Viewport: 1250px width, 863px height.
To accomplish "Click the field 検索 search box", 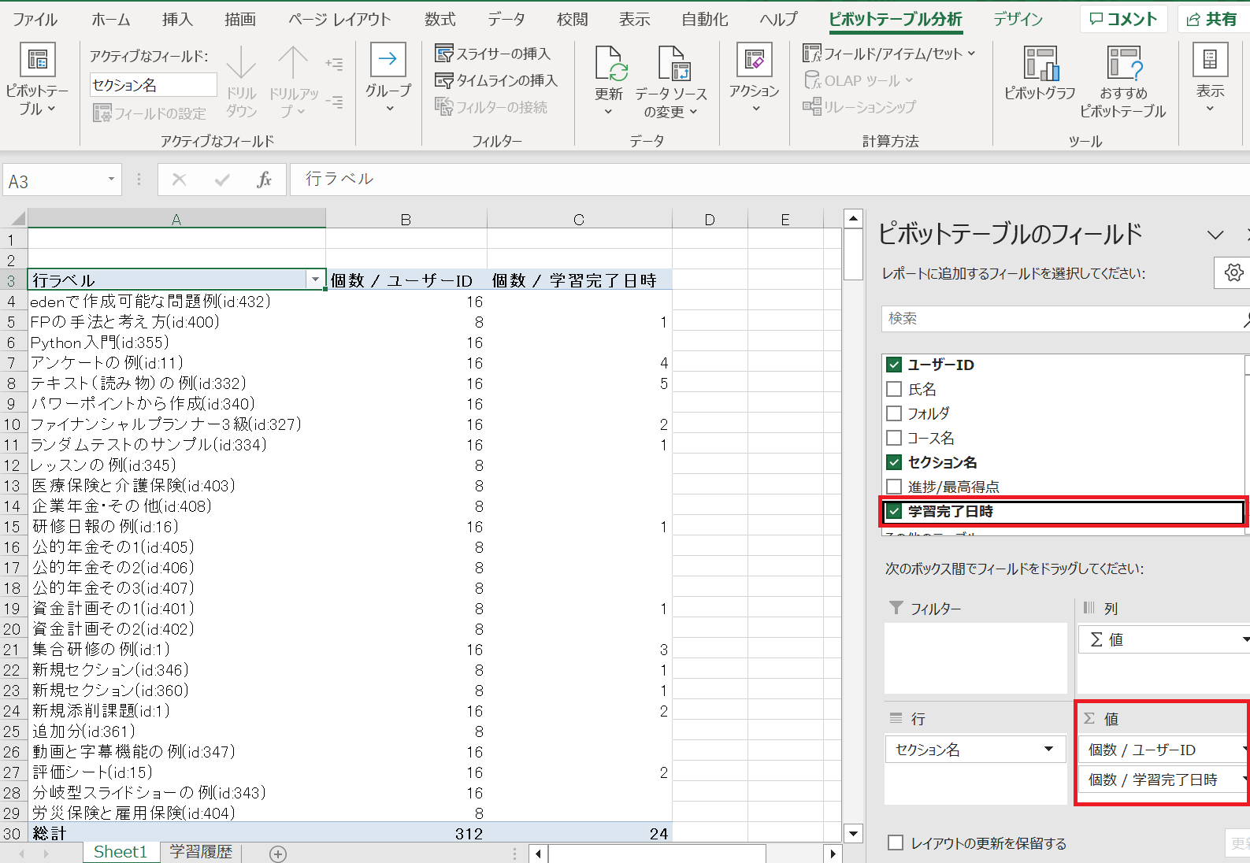I will click(1065, 319).
